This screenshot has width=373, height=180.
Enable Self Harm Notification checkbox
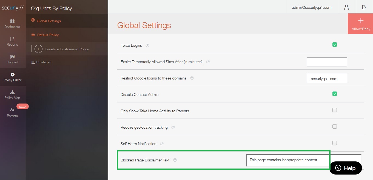tap(334, 143)
